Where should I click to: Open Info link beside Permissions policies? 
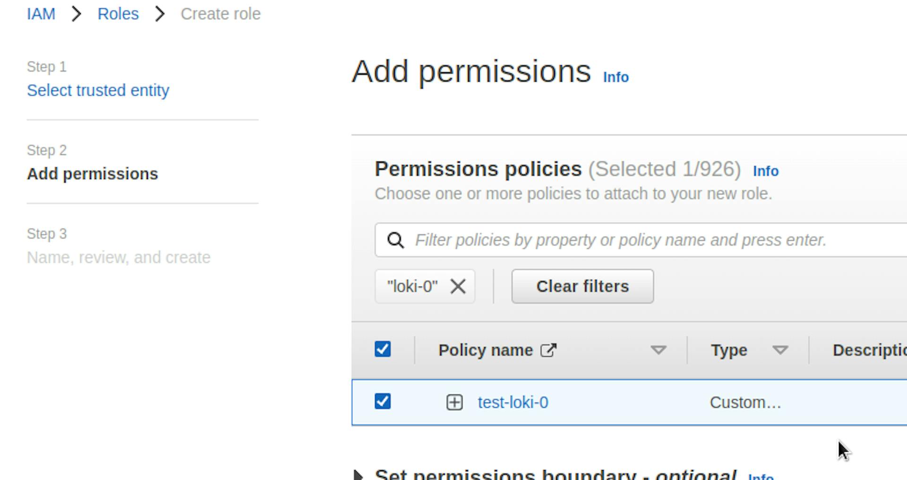tap(765, 171)
